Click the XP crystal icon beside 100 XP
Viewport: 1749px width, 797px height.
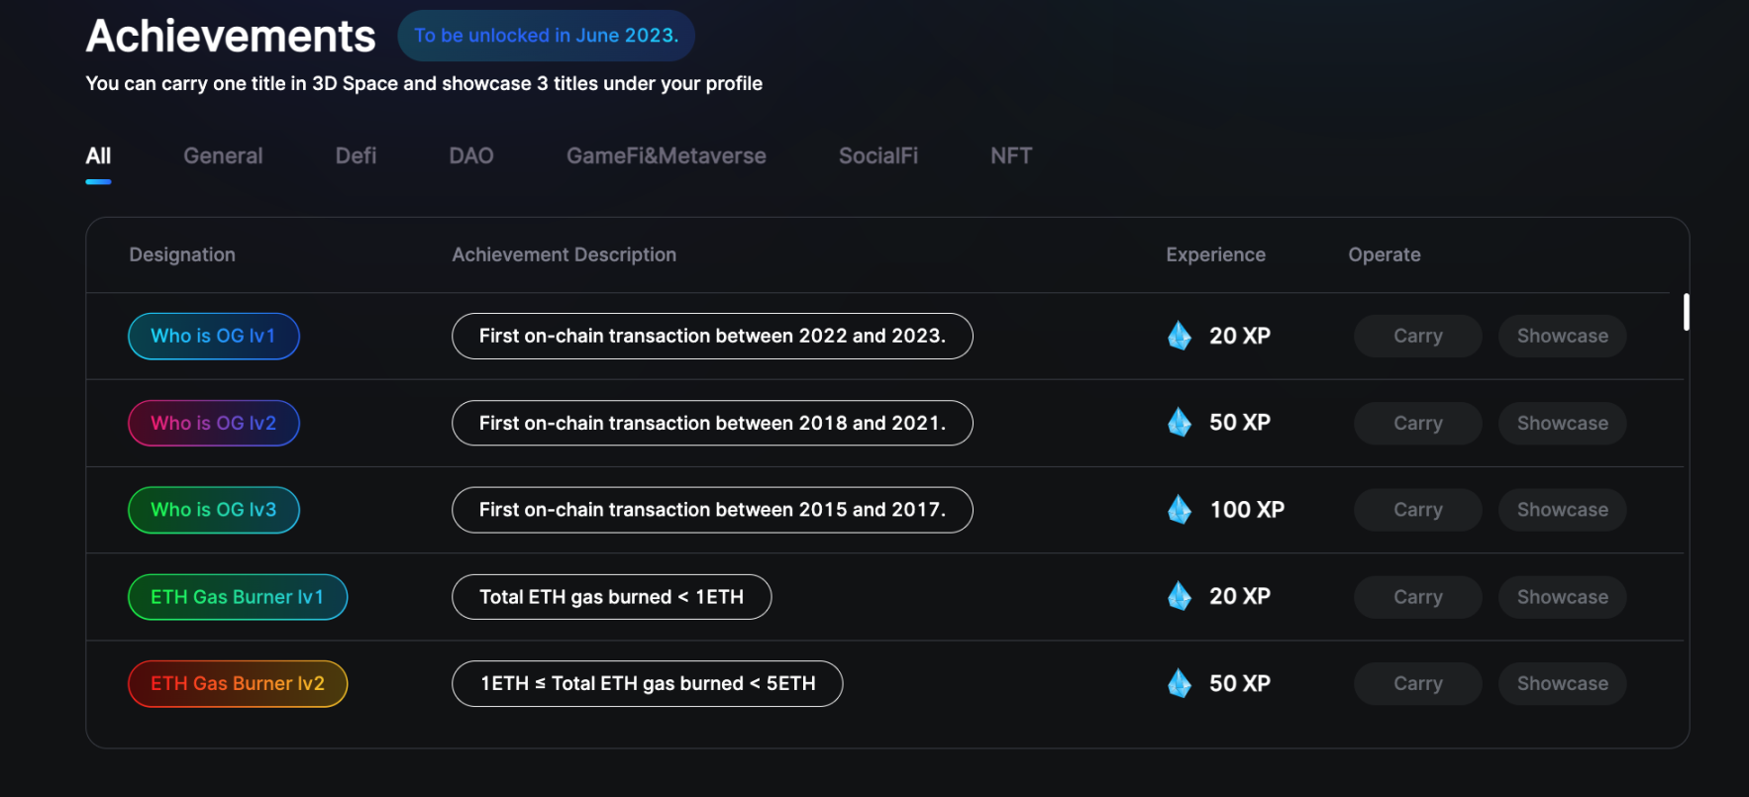click(1179, 510)
